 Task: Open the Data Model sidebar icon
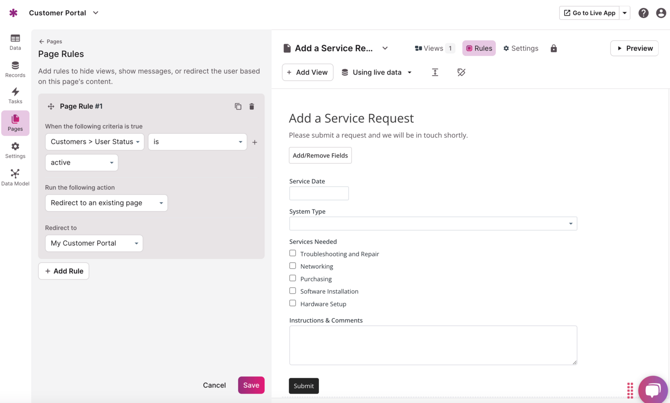pyautogui.click(x=15, y=177)
